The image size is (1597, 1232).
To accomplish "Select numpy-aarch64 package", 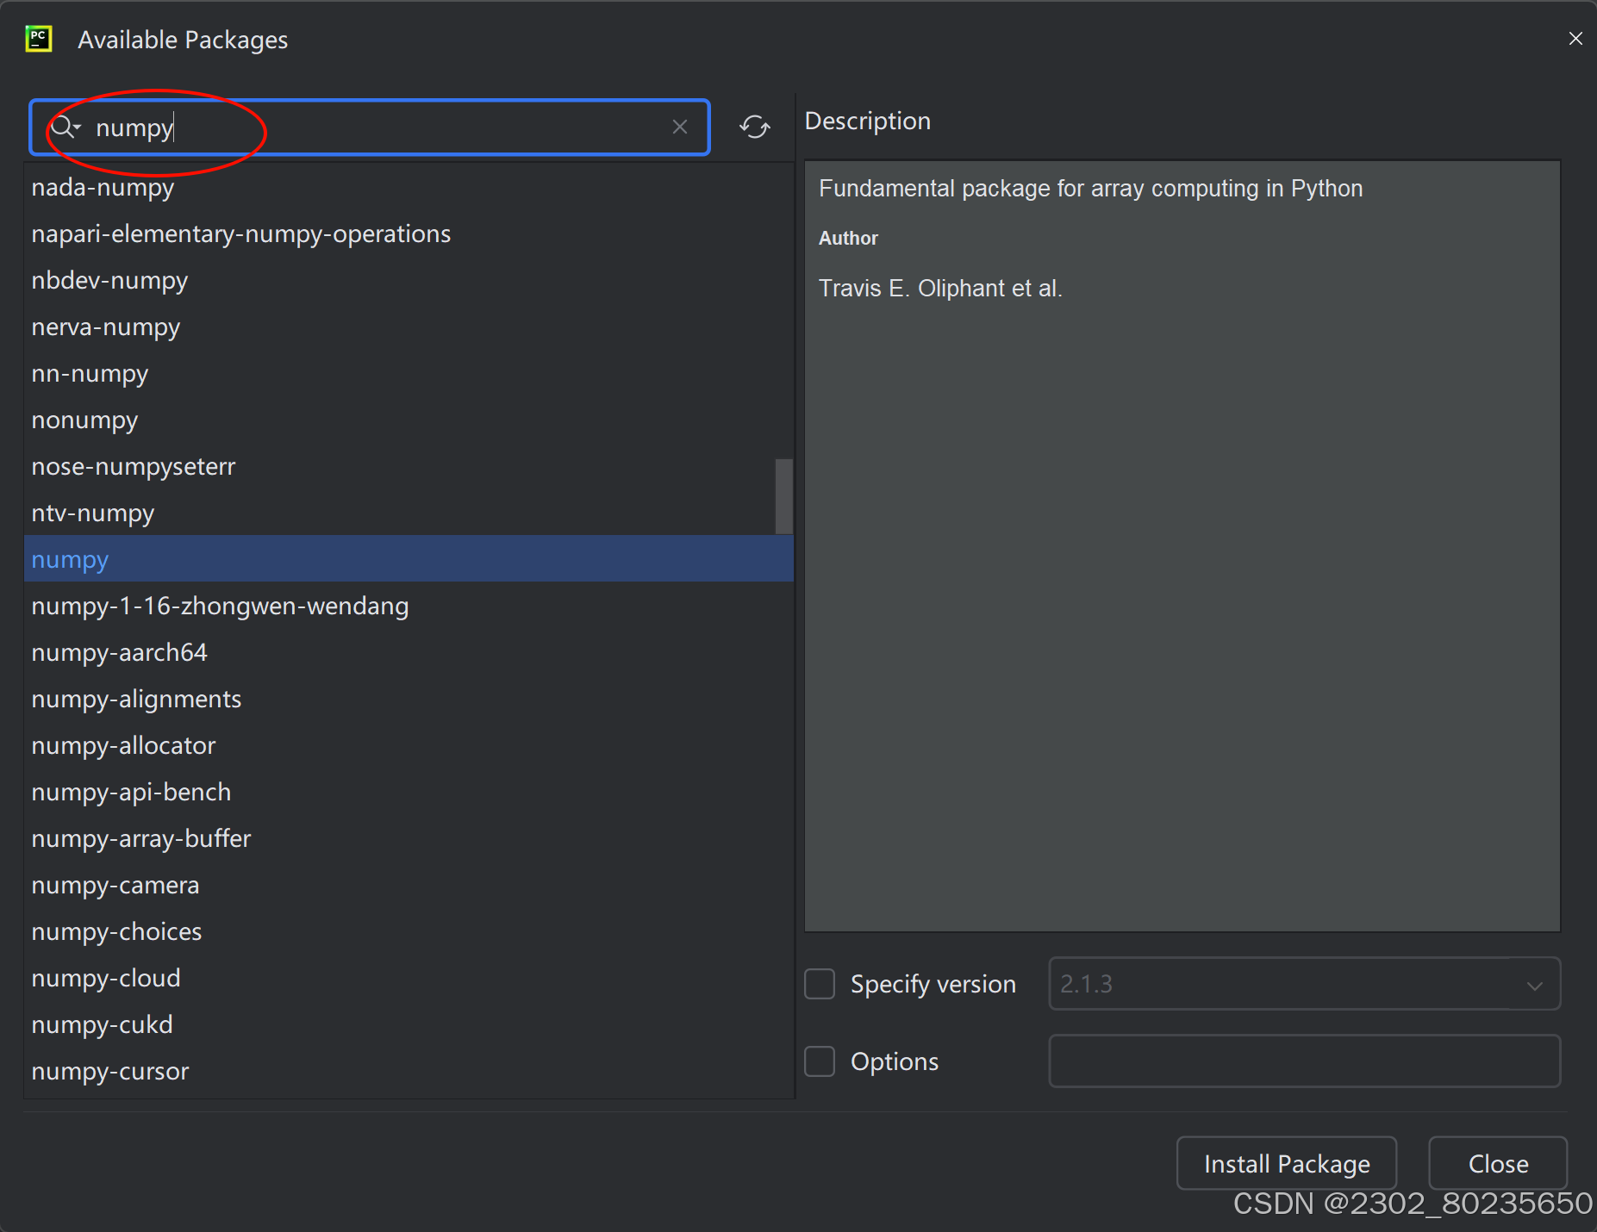I will [x=409, y=652].
